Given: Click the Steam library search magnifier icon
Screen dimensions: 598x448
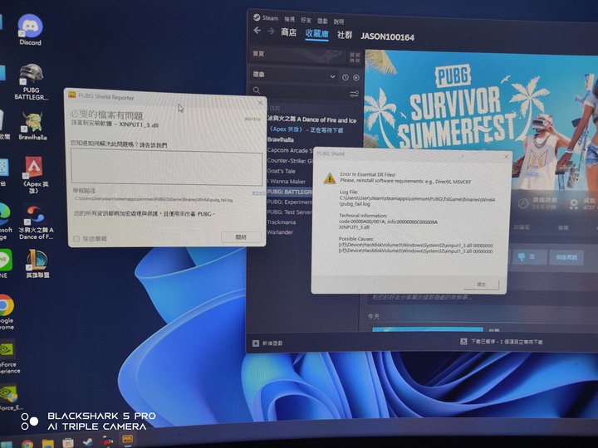Looking at the screenshot, I should (257, 90).
